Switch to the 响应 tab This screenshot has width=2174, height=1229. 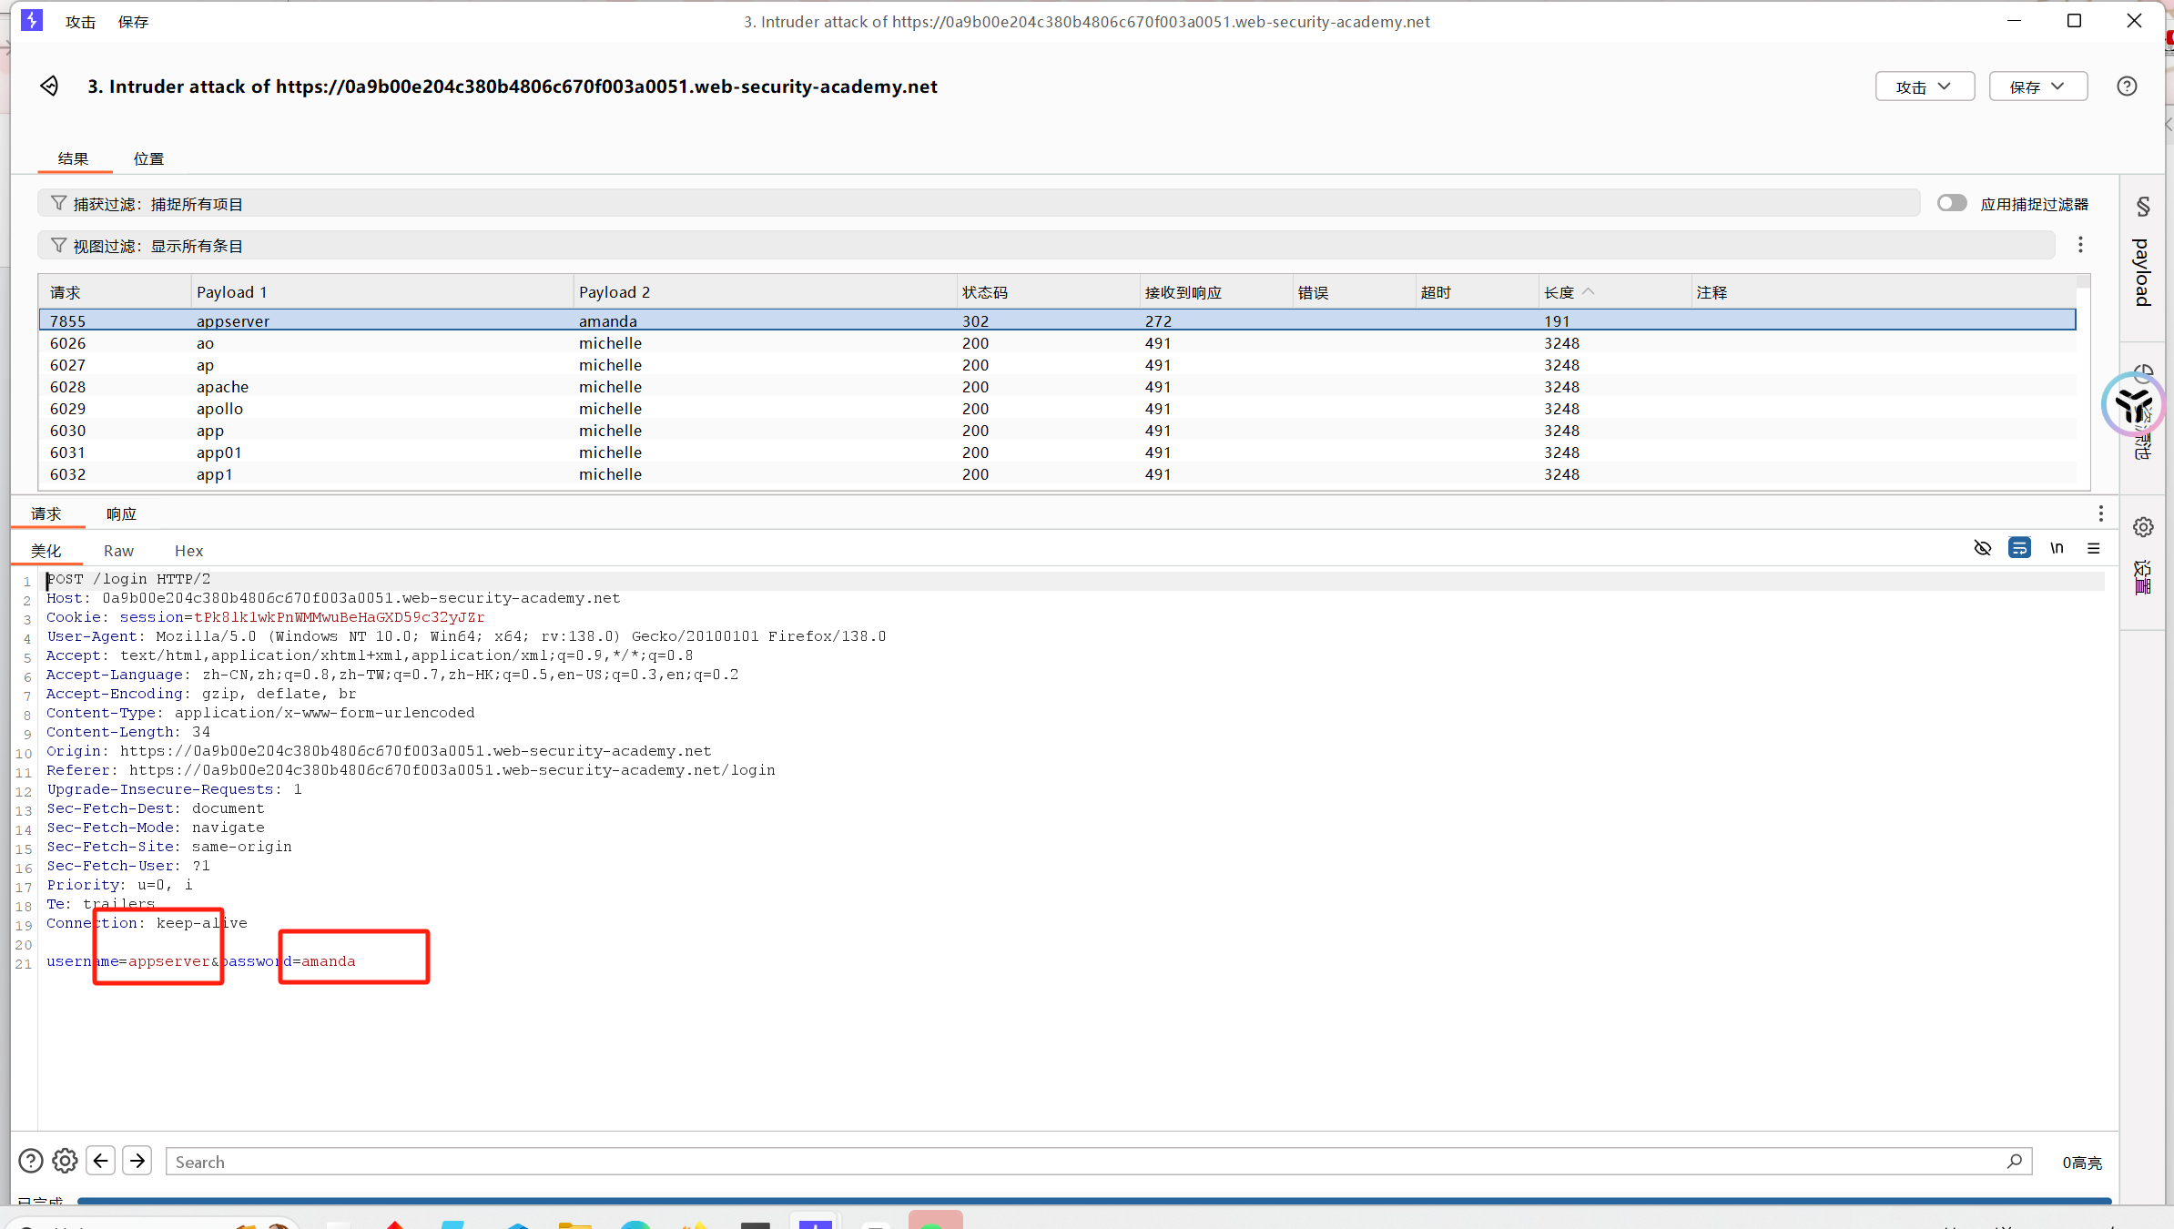[x=121, y=514]
